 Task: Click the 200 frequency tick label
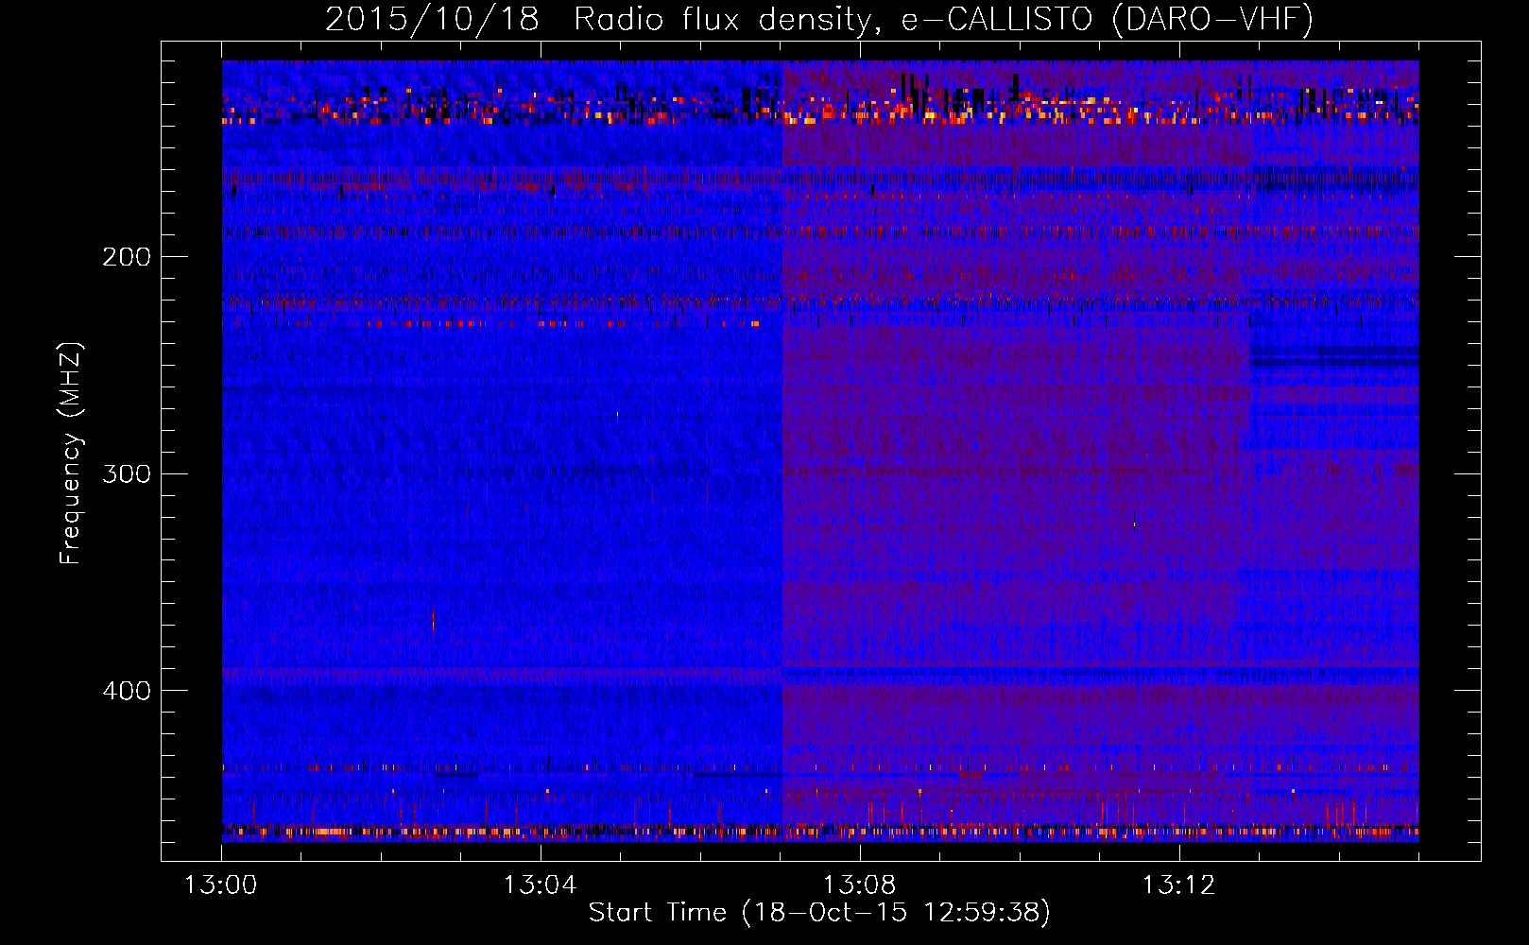[x=127, y=257]
